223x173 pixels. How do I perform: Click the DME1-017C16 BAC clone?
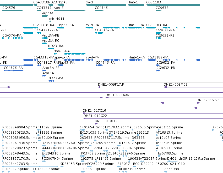click(153, 113)
